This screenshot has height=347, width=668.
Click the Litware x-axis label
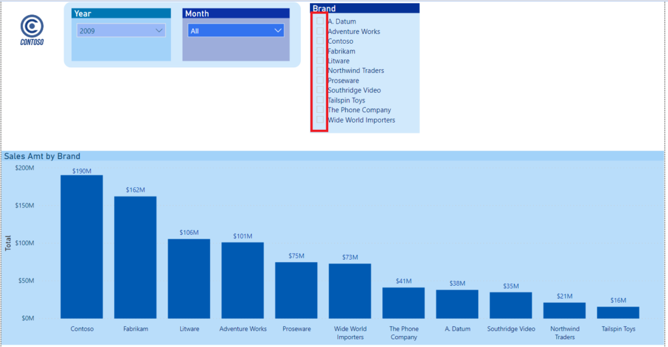(190, 329)
